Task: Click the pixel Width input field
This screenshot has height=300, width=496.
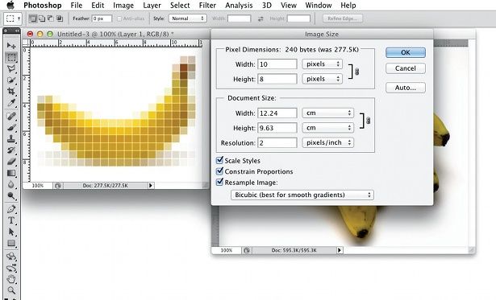Action: 277,64
